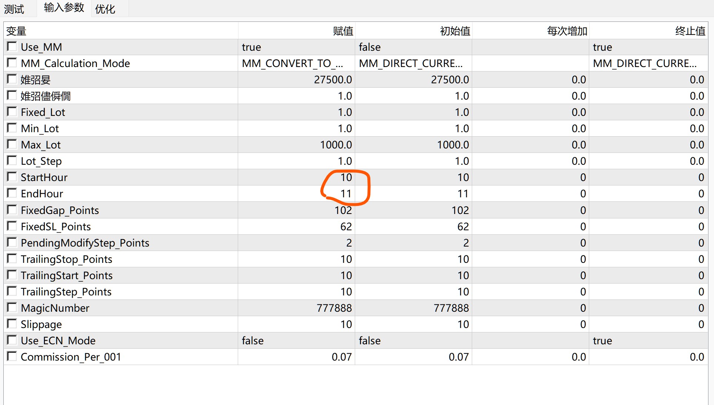Click the Use_MM 赋值 value true

point(252,47)
